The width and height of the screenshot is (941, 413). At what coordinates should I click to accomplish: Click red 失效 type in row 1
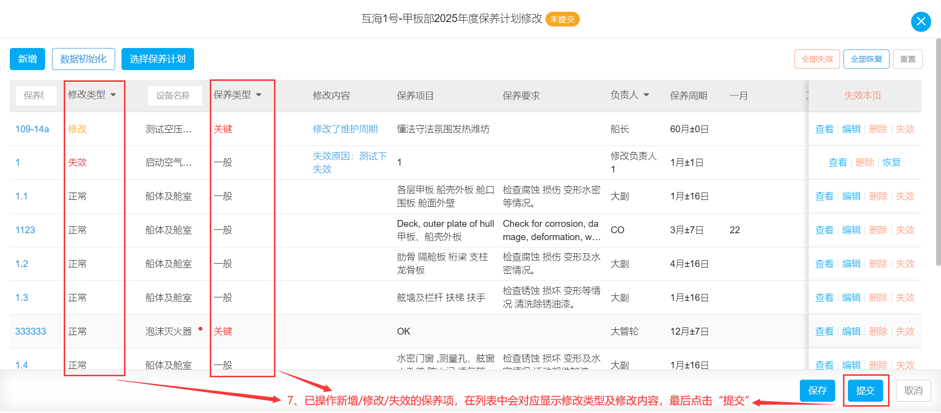click(x=77, y=162)
